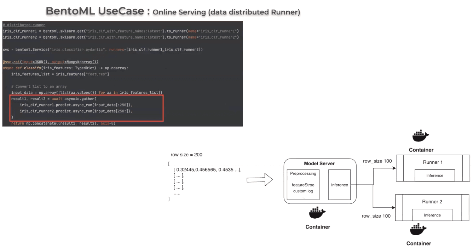
Task: Click the 'Online Serving (data distributed Runner)' subtitle
Action: [226, 12]
